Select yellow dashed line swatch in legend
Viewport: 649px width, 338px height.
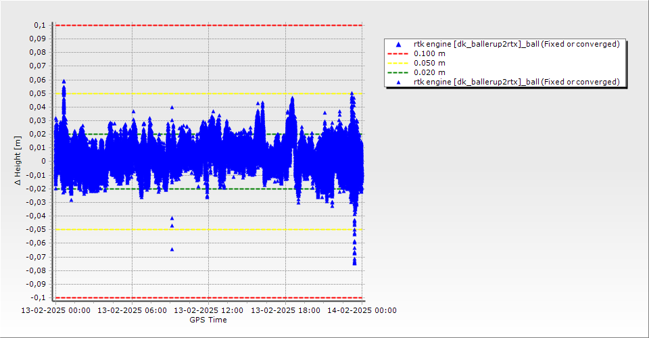coord(398,63)
